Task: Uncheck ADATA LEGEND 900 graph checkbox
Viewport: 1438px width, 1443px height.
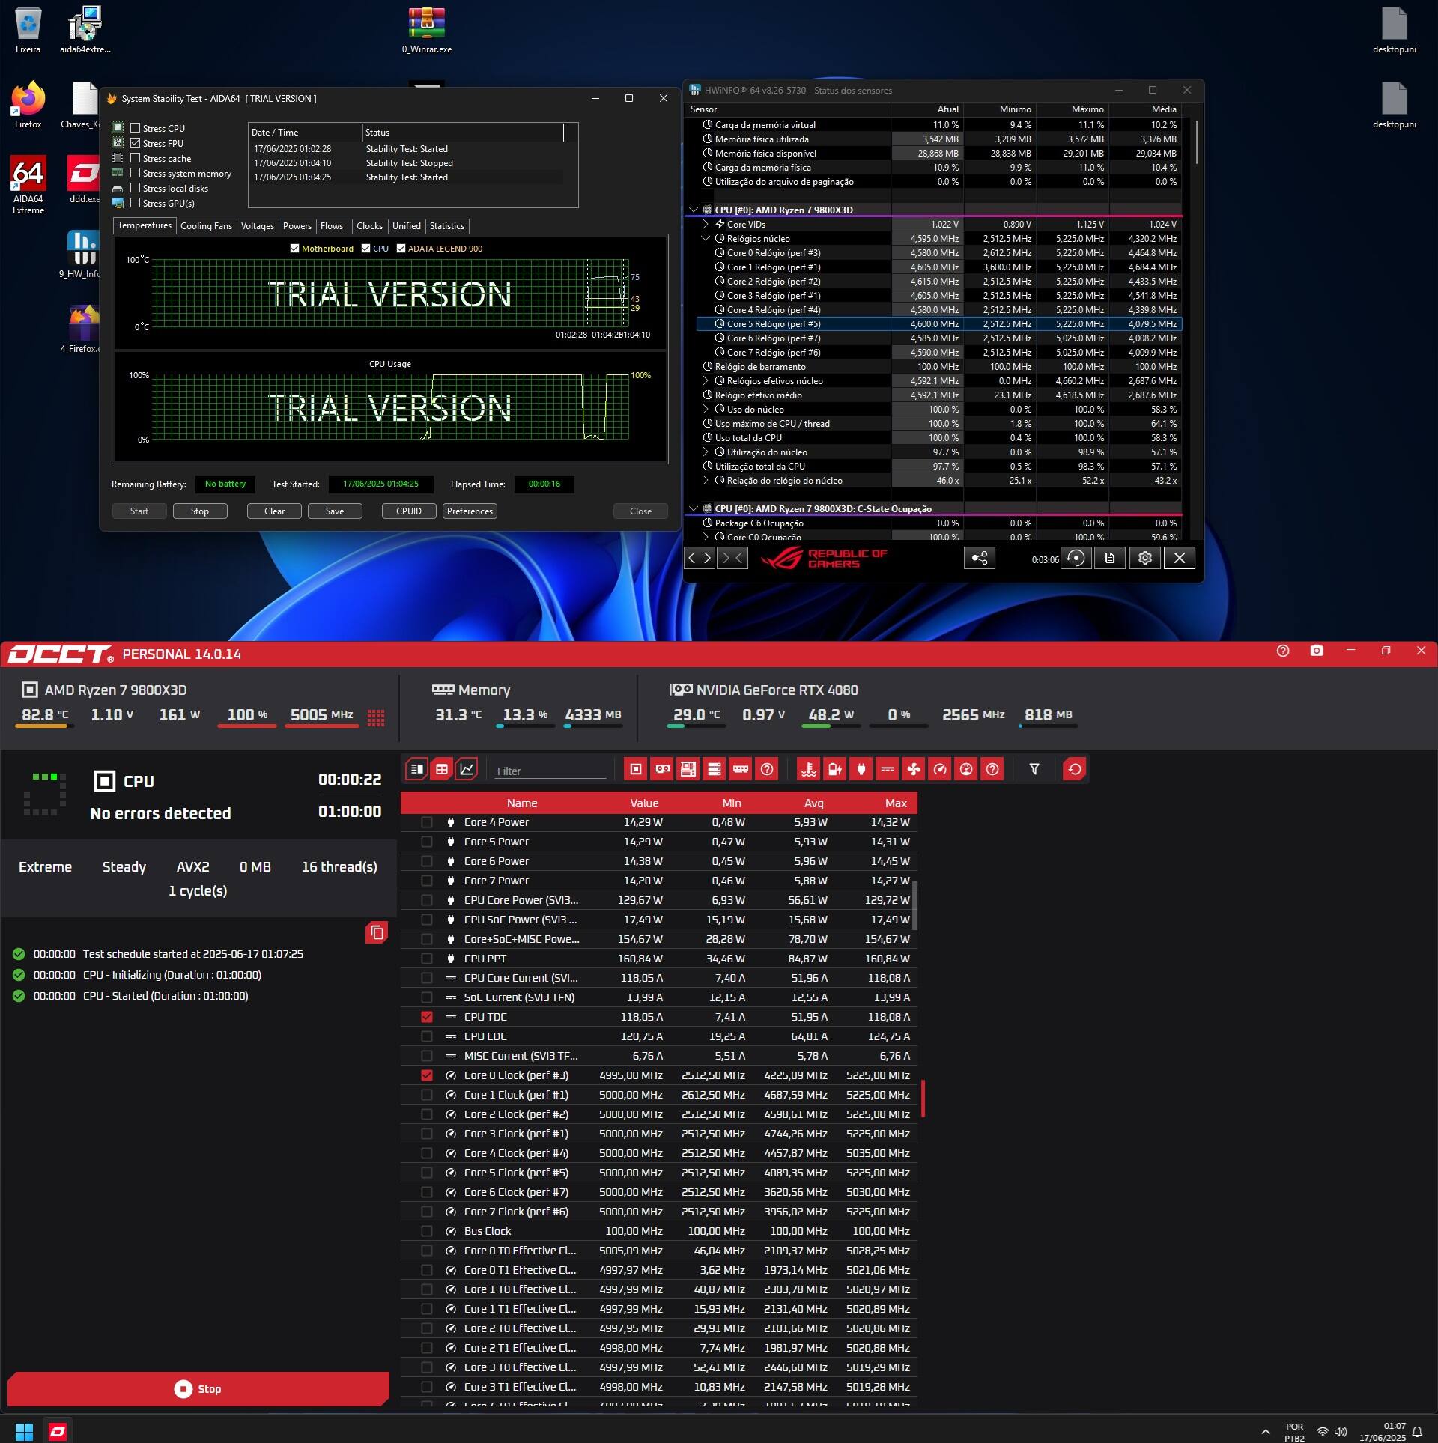Action: tap(401, 249)
